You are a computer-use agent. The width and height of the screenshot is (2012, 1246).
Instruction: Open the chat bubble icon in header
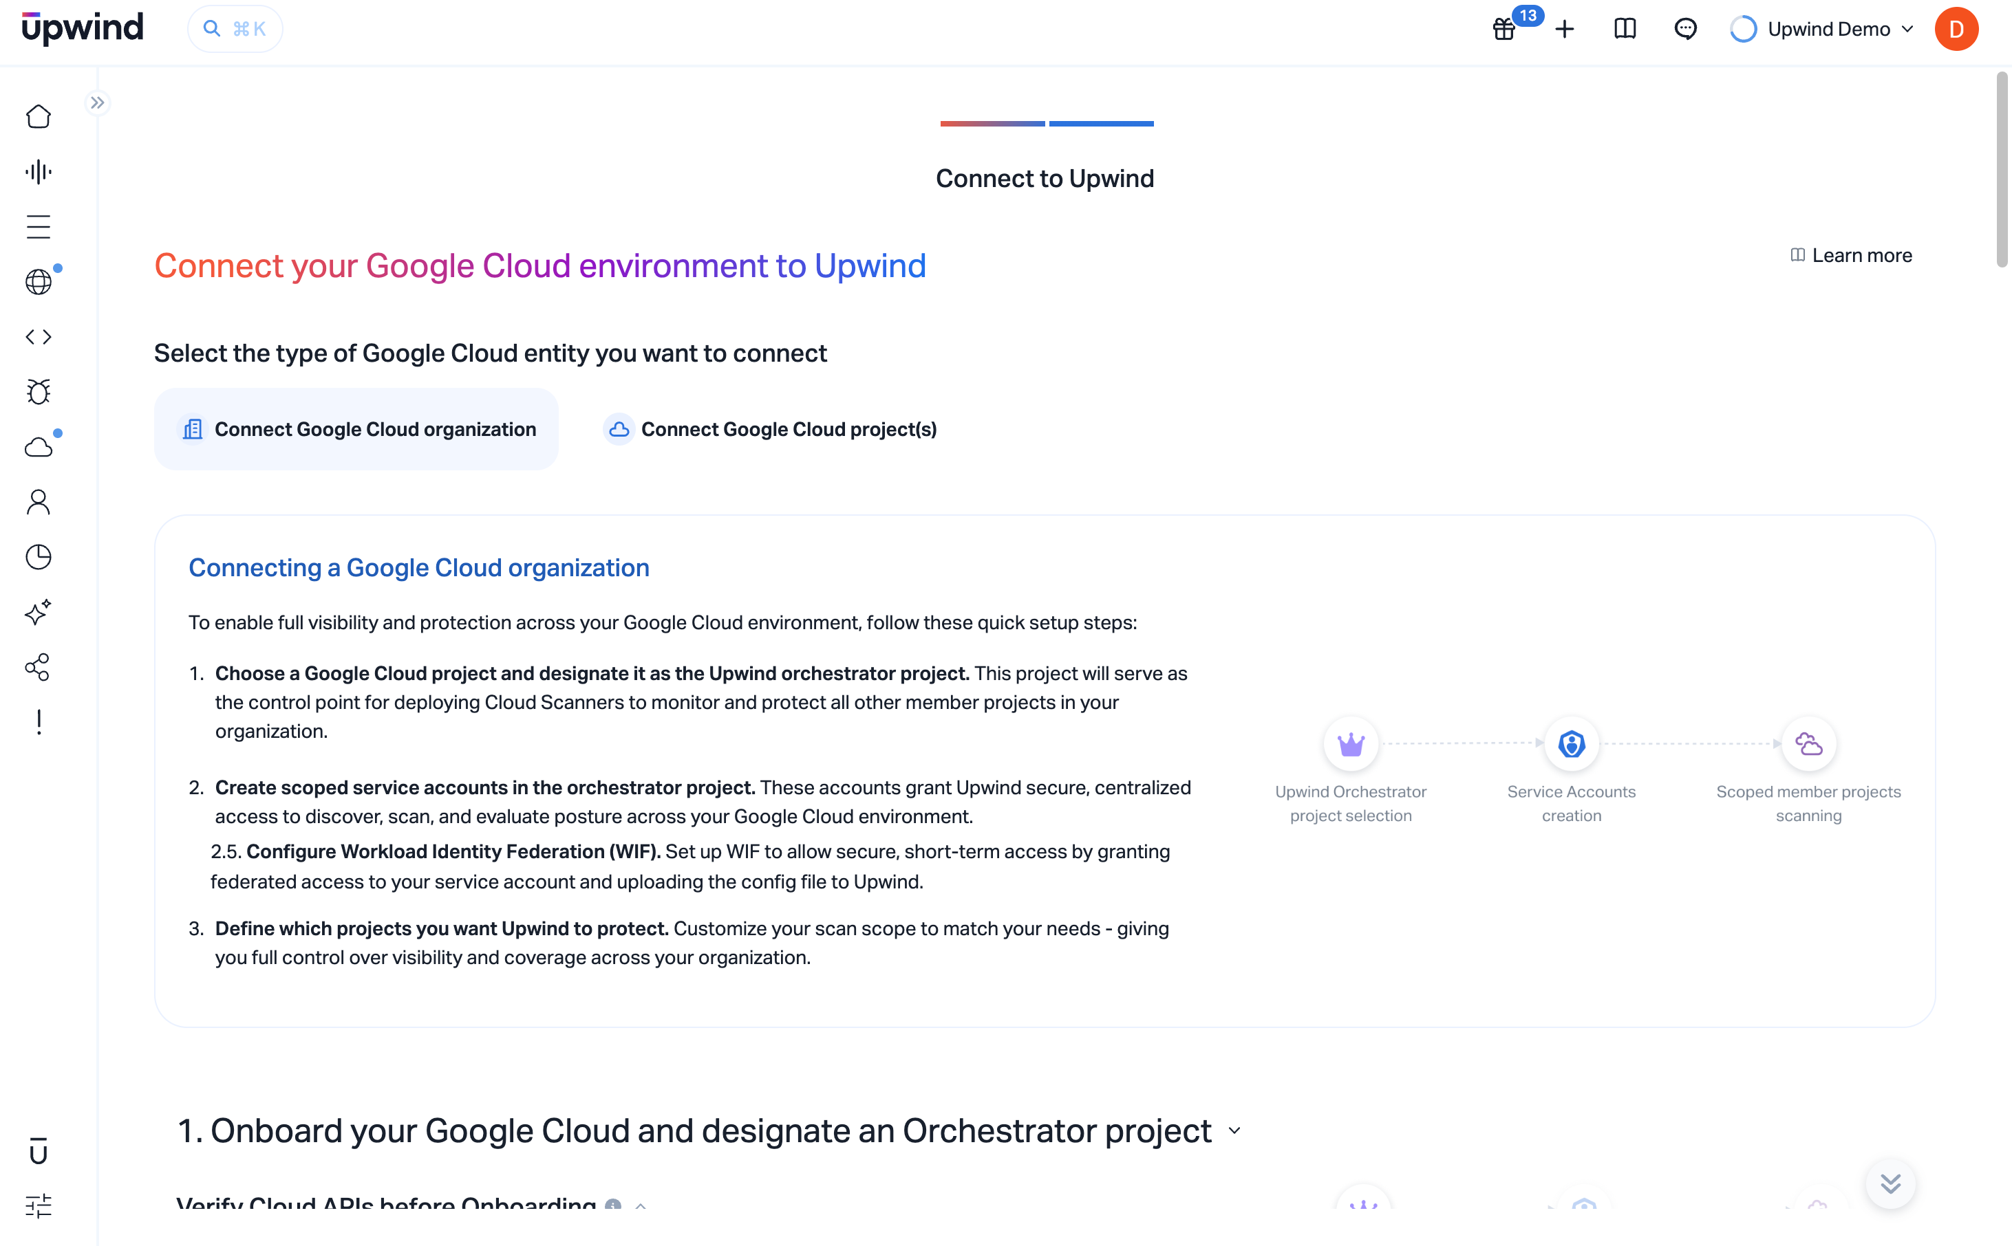click(x=1685, y=29)
